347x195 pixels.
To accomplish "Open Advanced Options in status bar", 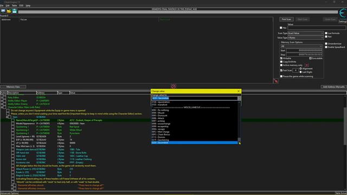I will tap(9, 193).
